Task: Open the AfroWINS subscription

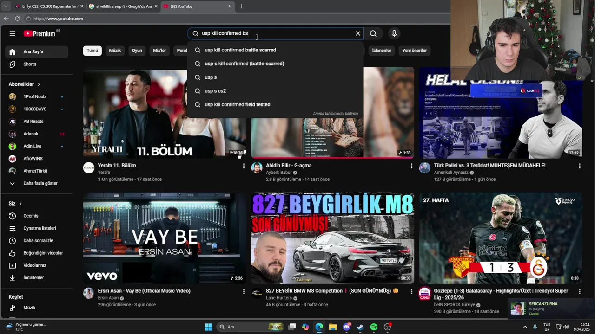Action: (37, 159)
